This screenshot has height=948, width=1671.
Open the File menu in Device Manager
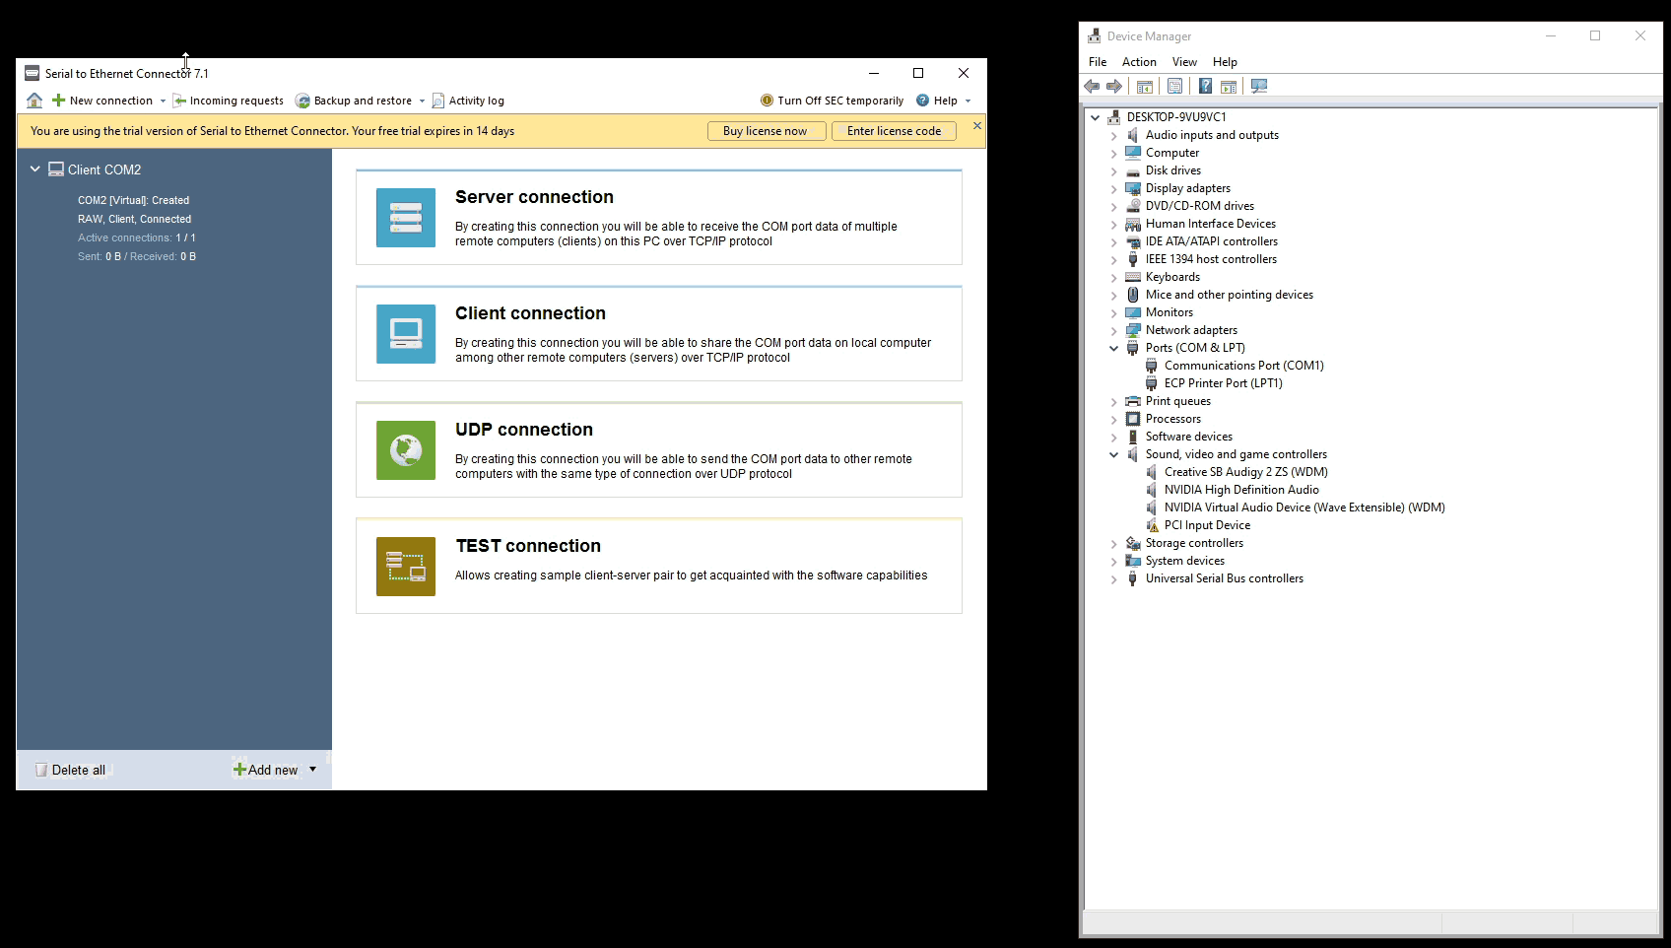click(1098, 62)
